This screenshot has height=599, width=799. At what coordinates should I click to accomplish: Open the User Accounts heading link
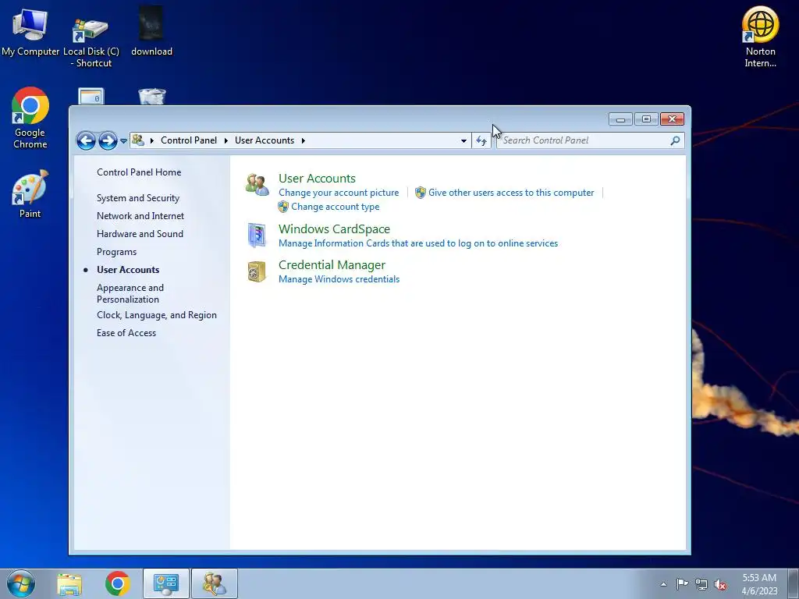point(317,179)
